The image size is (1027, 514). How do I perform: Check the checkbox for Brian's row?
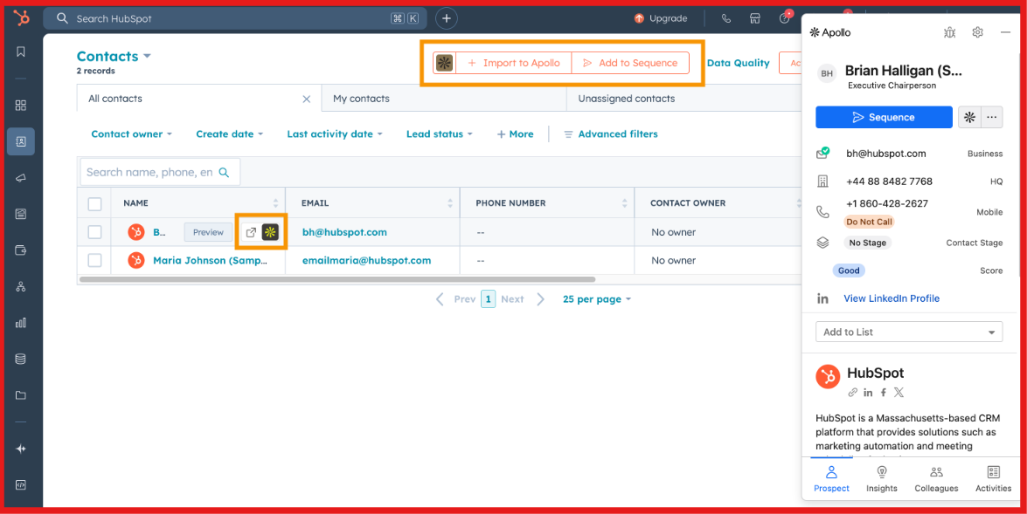pos(94,231)
